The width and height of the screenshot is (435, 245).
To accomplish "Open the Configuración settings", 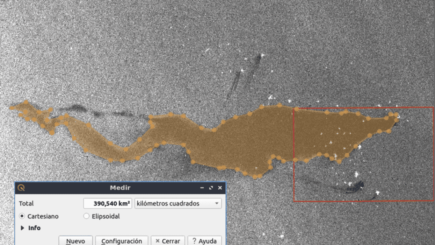I will coord(122,241).
